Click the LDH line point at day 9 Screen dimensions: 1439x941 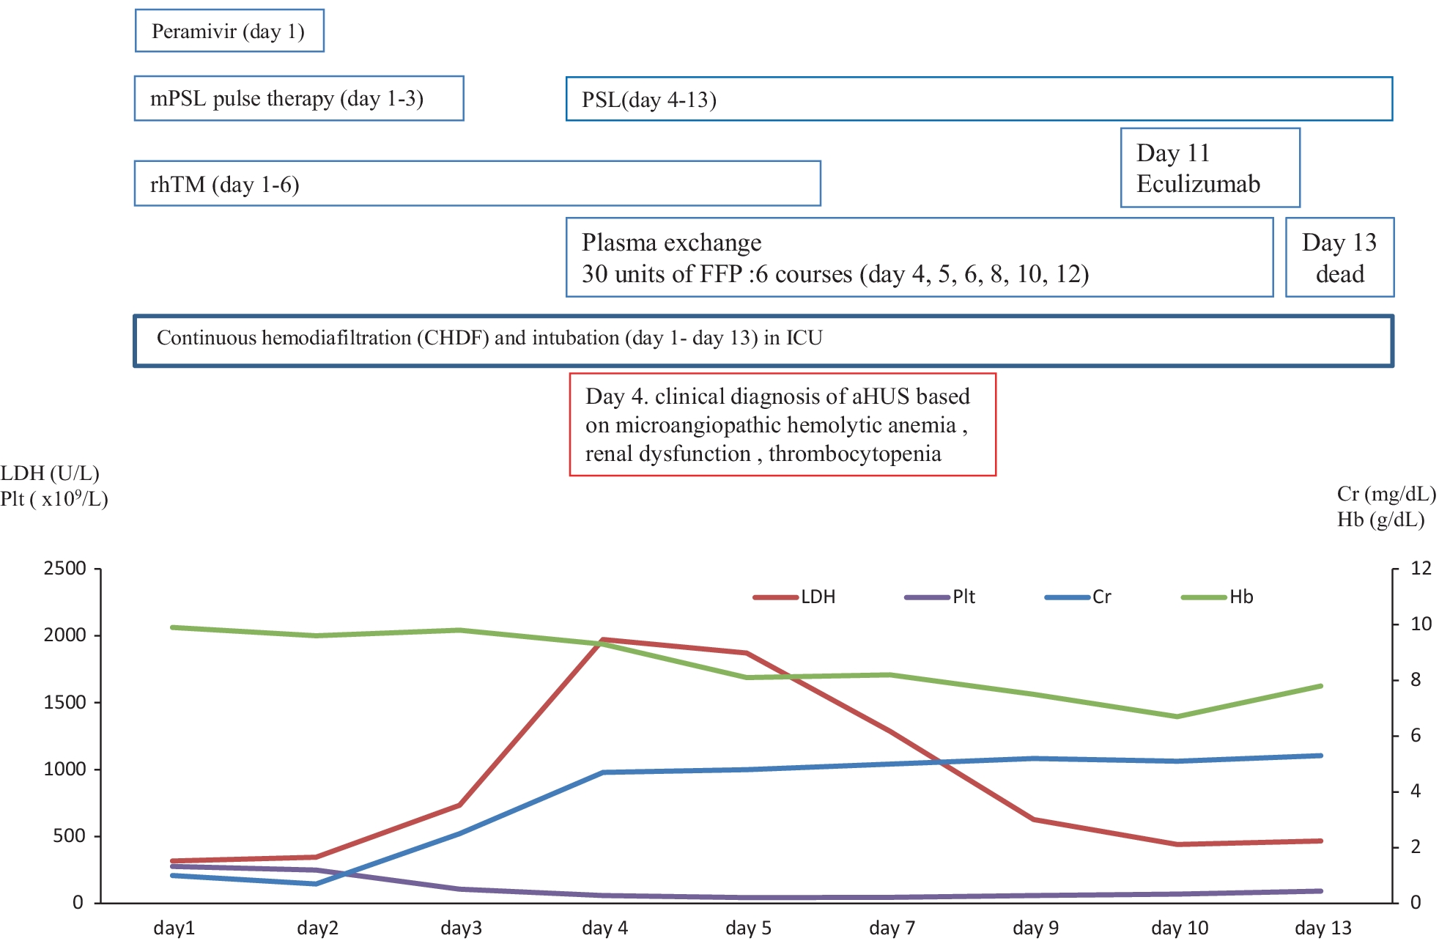(1034, 819)
